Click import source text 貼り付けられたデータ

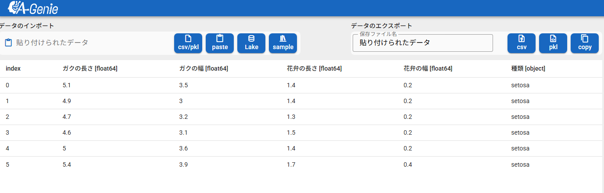pos(52,43)
